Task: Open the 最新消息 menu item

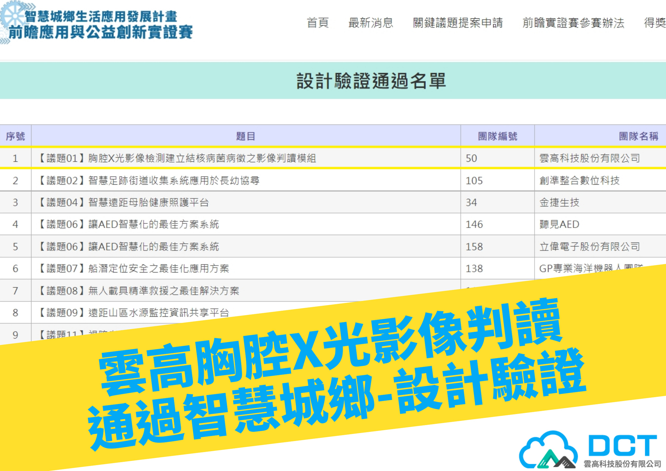Action: (x=371, y=23)
